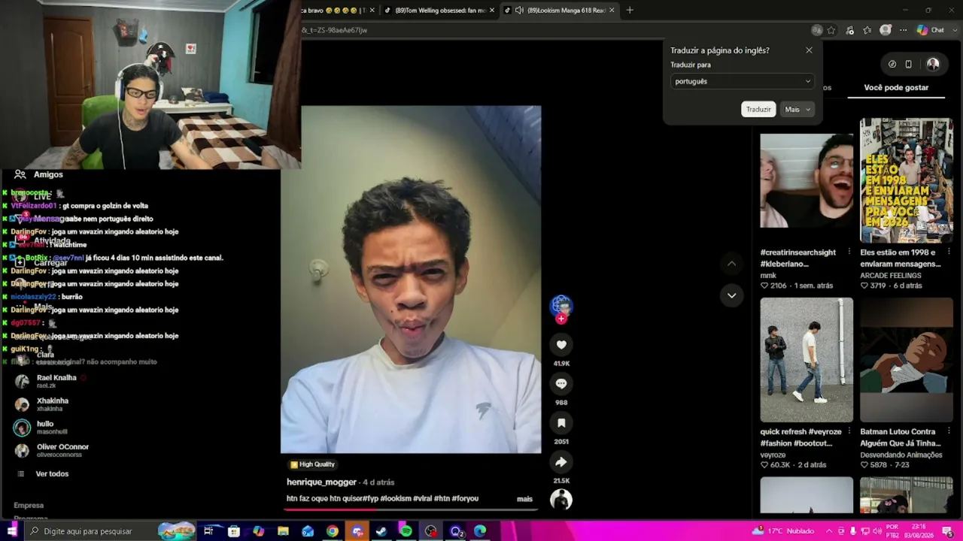Close the translate page popup
This screenshot has width=963, height=541.
click(809, 50)
